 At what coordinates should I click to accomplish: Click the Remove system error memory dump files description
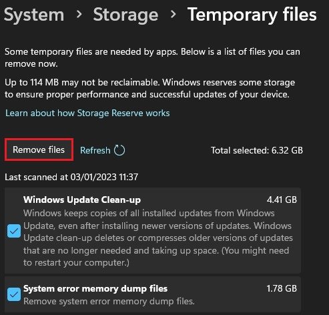[x=109, y=302]
